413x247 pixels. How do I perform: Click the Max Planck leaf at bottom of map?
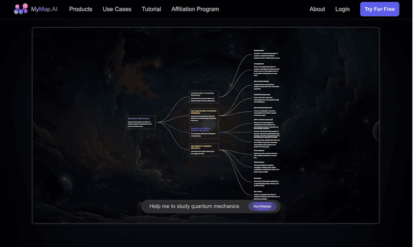pos(267,195)
